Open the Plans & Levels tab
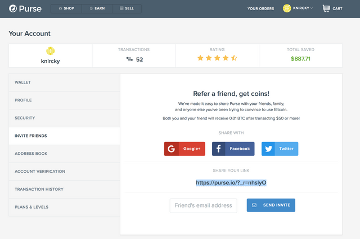 click(64, 208)
